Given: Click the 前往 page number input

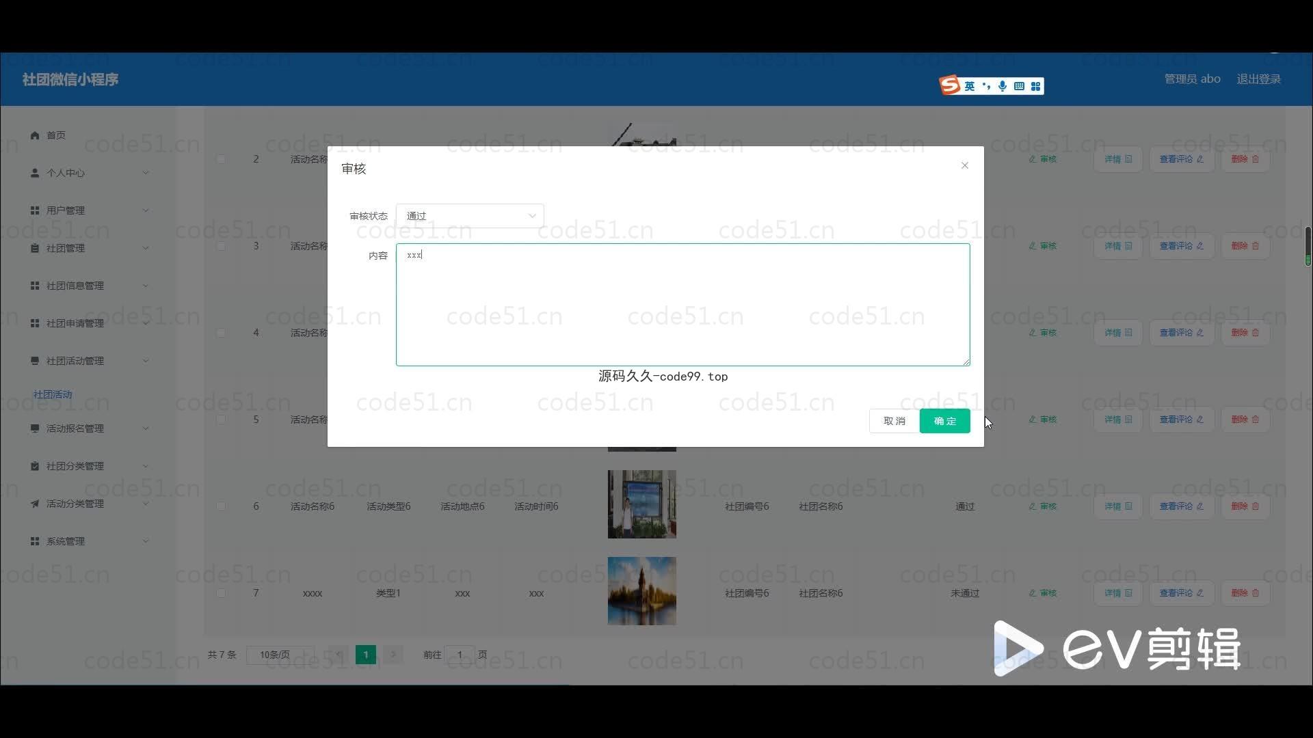Looking at the screenshot, I should (460, 655).
